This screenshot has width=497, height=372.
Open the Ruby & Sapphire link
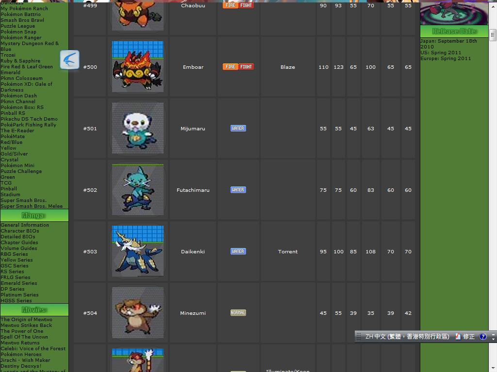click(x=20, y=61)
